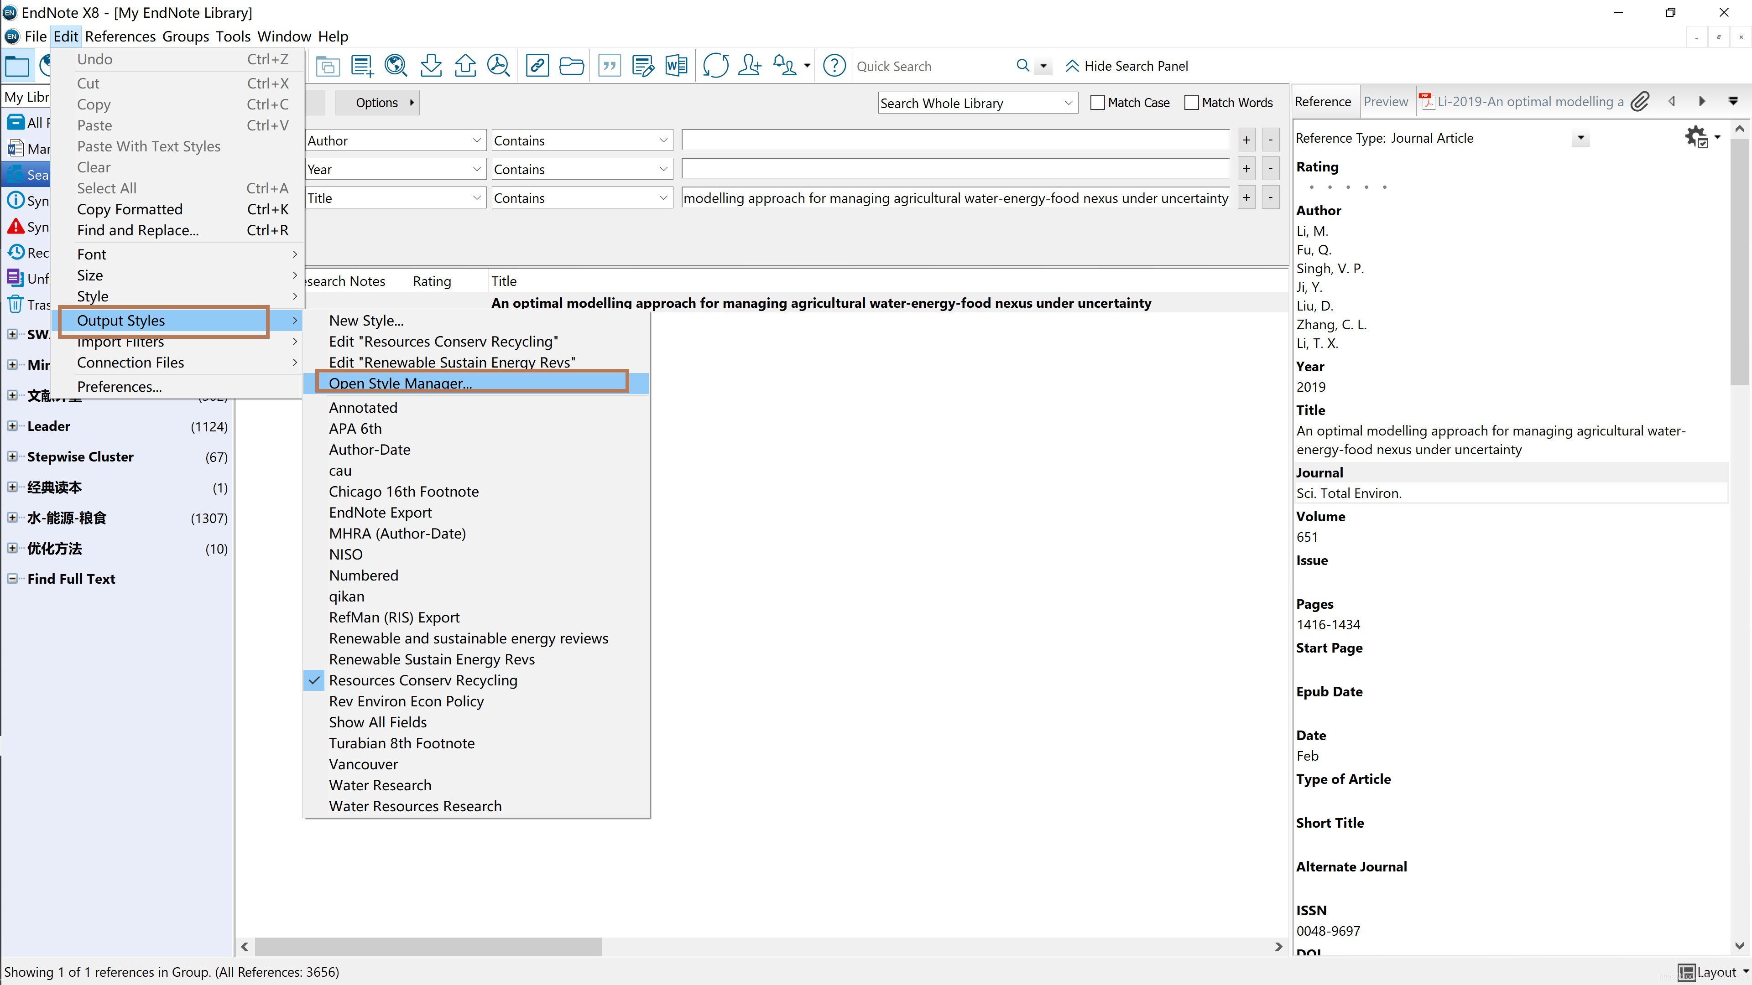1752x985 pixels.
Task: Click the Share Library person-plus icon
Action: 750,66
